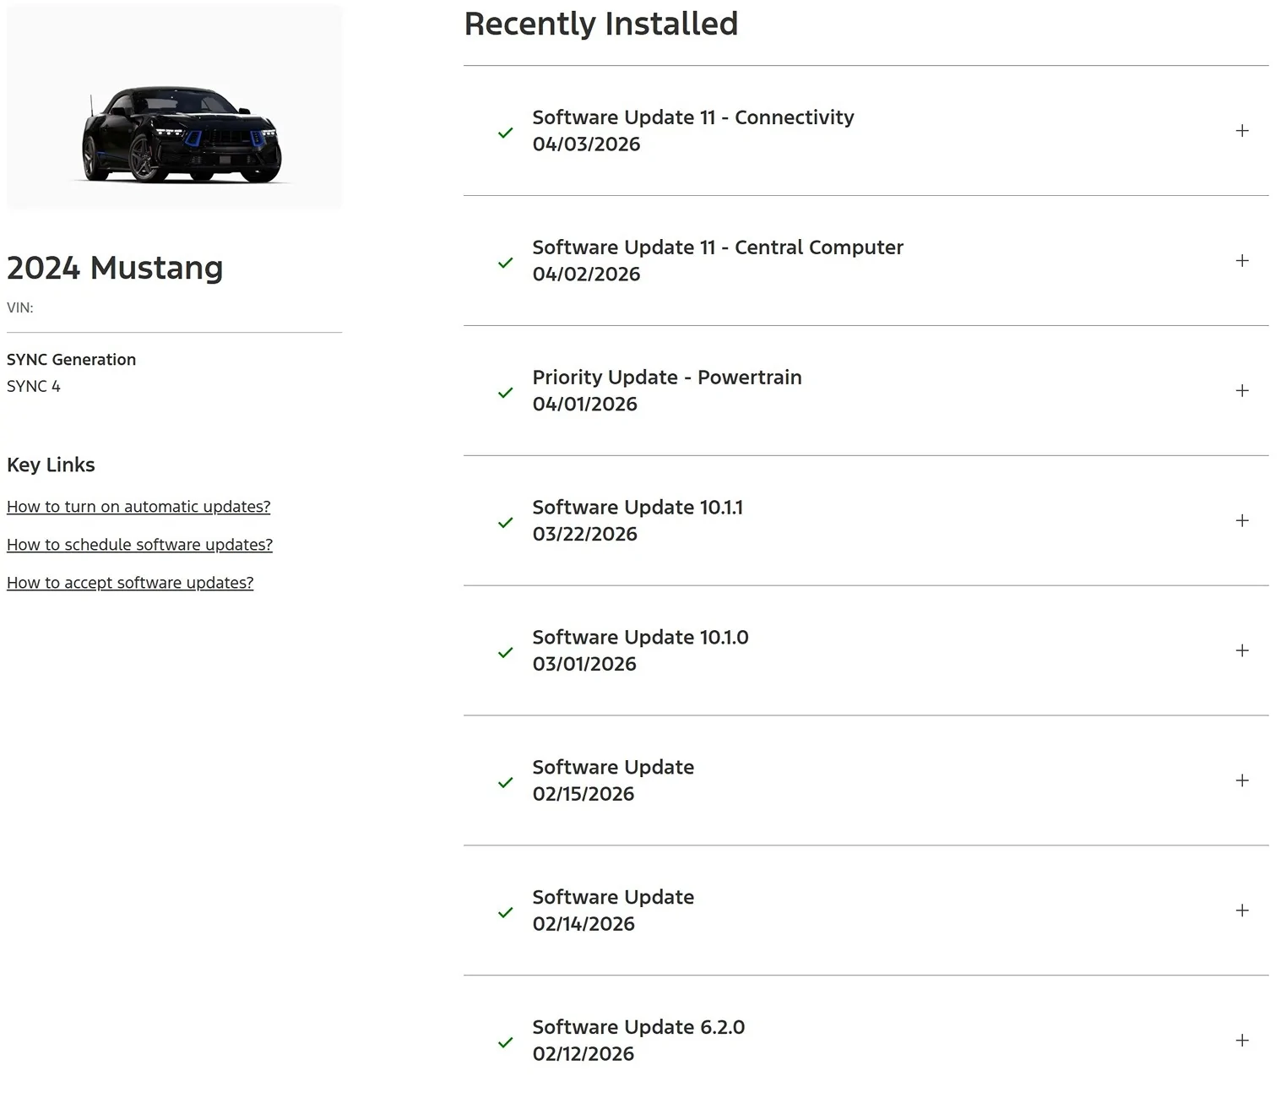Screen dimensions: 1281x1098
Task: Click green checkmark beside Software Update 10.1.0
Action: coord(506,653)
